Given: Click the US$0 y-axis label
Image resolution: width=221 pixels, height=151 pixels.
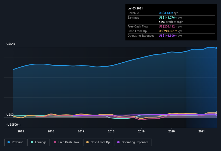Looking at the screenshot, I should coord(10,115).
